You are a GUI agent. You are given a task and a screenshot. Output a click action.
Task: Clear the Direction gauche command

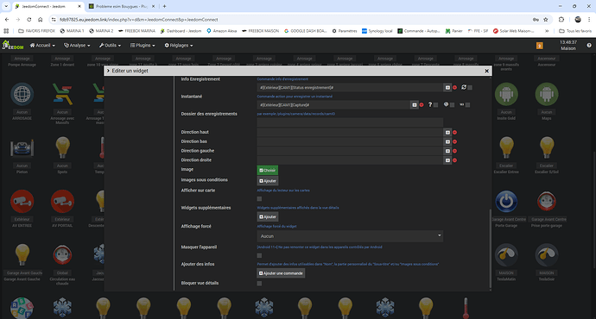(x=454, y=151)
